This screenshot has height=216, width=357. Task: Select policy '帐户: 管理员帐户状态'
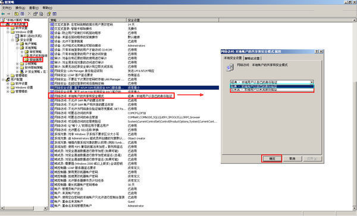point(68,189)
